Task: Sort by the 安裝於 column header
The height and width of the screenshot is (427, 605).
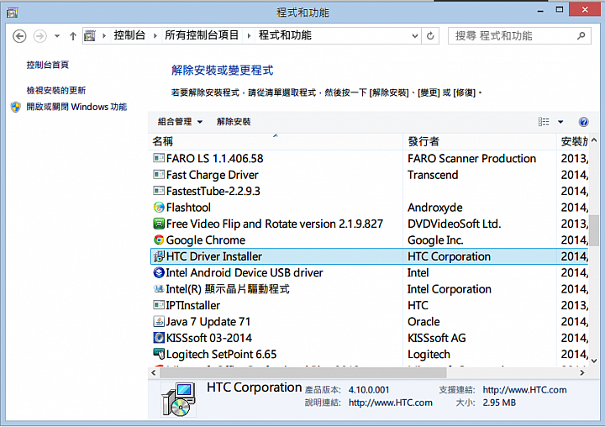Action: 573,142
